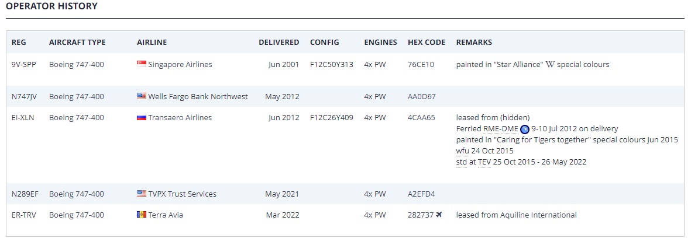Click the HEX CODE column header
The image size is (698, 238).
pyautogui.click(x=426, y=42)
